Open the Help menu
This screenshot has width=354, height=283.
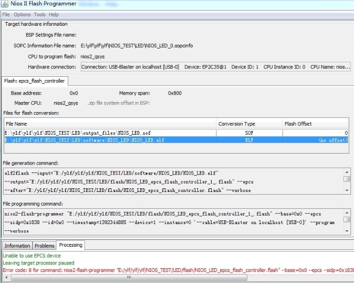coord(54,15)
